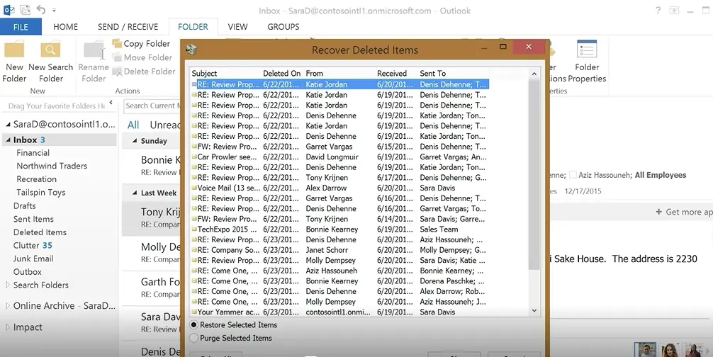The image size is (713, 357).
Task: Switch to the SEND / RECEIVE tab
Action: (x=128, y=27)
